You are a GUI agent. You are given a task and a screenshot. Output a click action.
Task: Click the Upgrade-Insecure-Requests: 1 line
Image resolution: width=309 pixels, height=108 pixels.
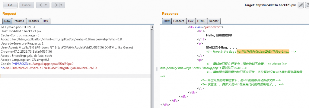[22, 43]
